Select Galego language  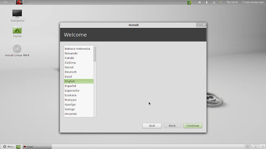pyautogui.click(x=79, y=109)
